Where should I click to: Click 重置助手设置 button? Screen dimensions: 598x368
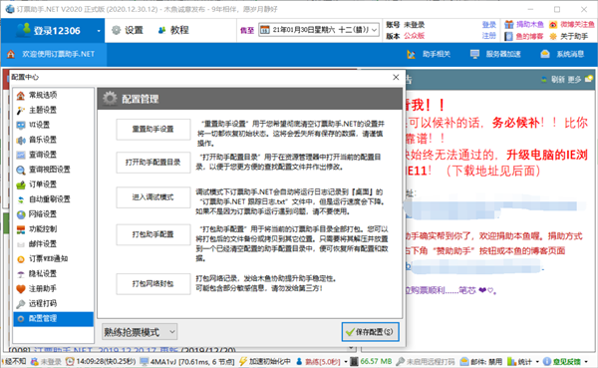tap(152, 130)
